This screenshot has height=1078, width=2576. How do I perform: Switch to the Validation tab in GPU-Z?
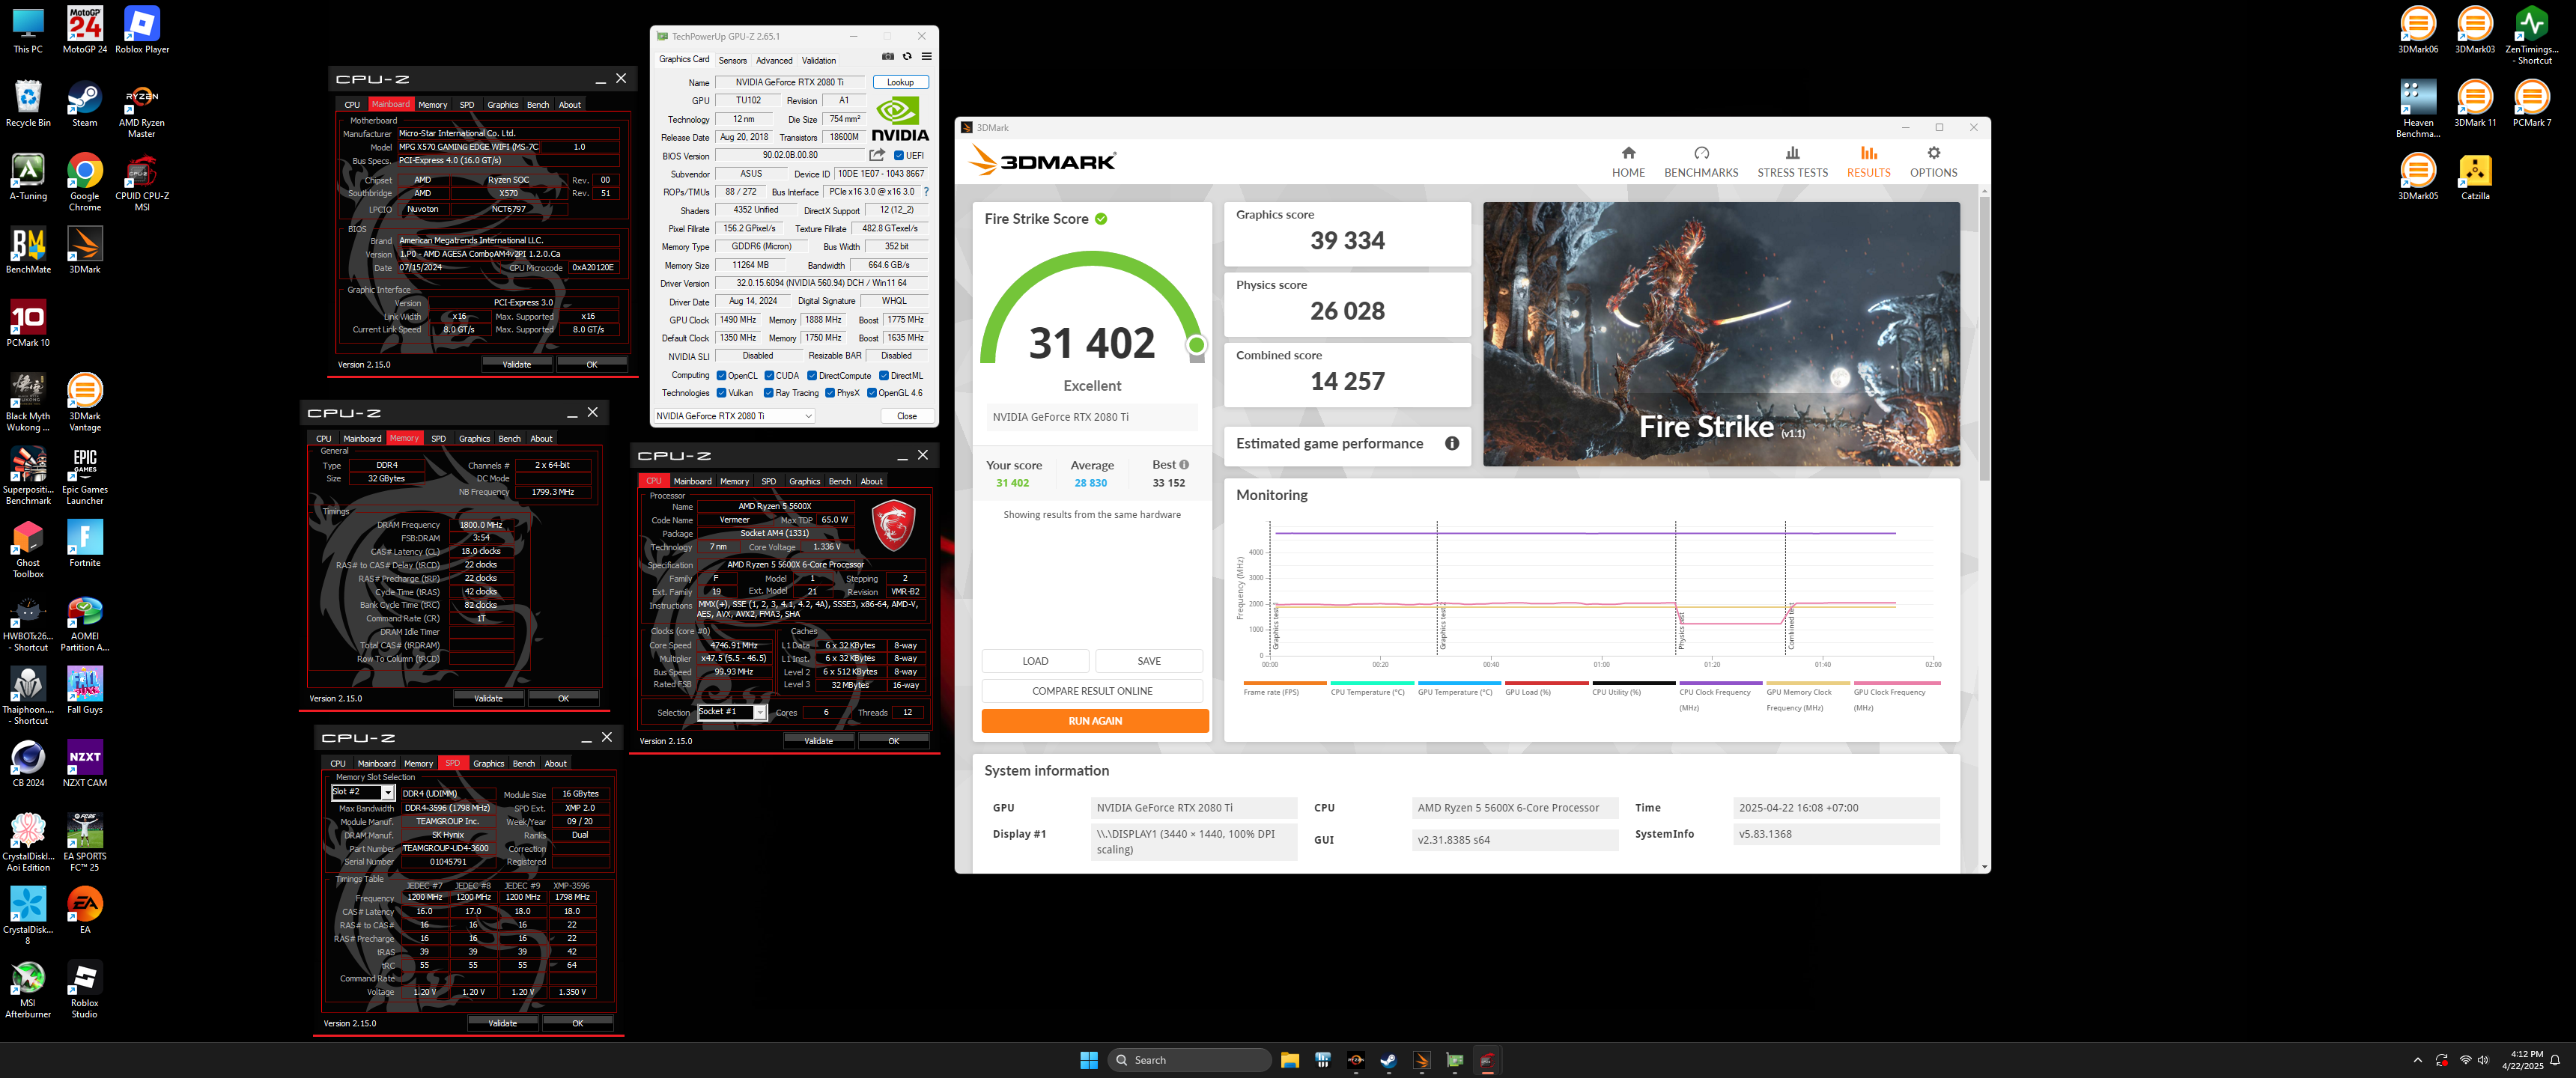click(819, 60)
